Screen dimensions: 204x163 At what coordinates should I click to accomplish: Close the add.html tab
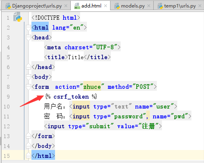tap(105, 6)
